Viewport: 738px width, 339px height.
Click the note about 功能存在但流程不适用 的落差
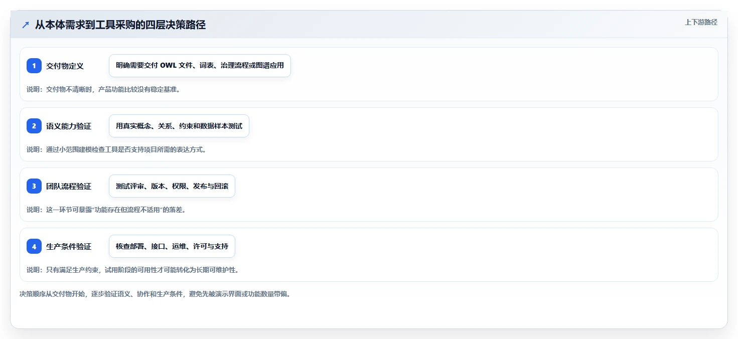[106, 210]
